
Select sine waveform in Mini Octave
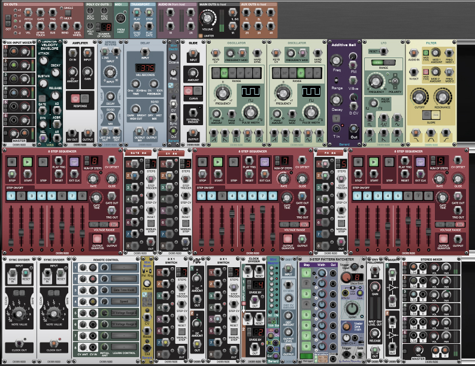(171, 86)
